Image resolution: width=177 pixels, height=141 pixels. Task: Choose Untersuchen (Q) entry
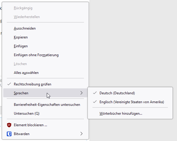[x=45, y=114]
